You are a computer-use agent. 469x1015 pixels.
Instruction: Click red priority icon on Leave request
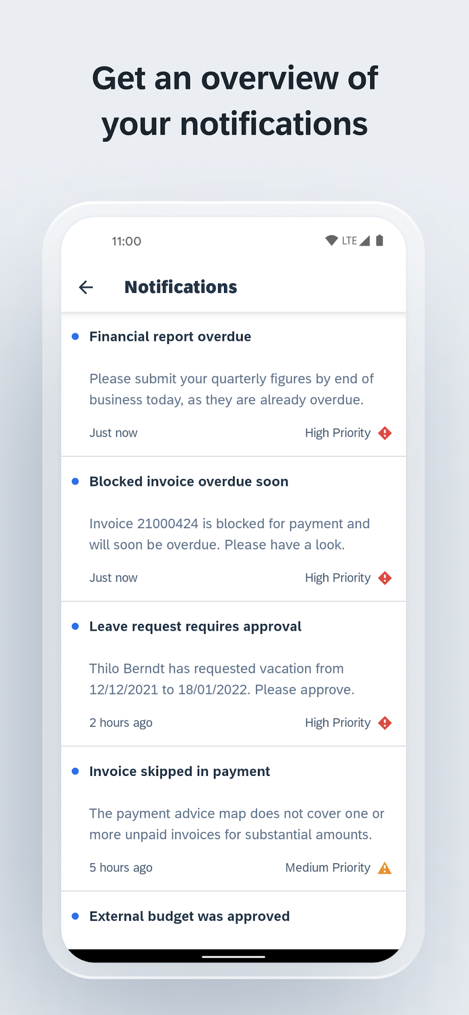[x=385, y=723]
